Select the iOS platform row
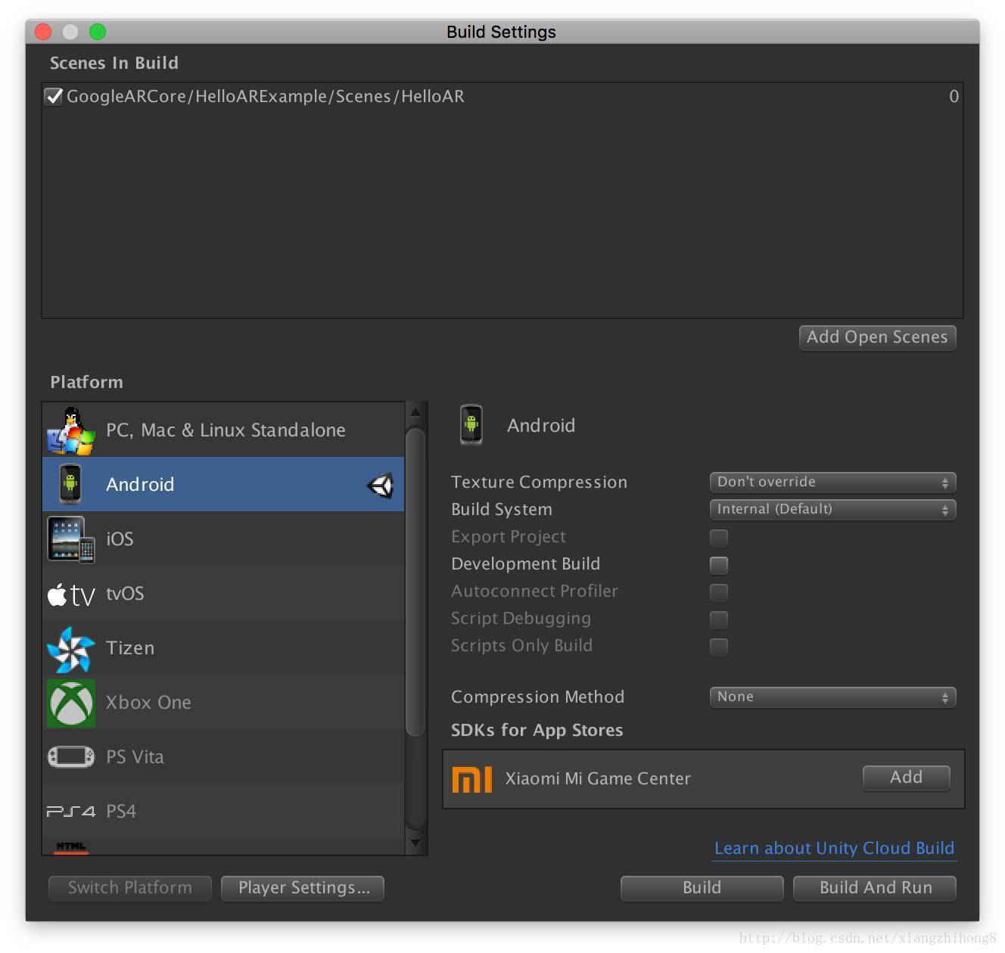This screenshot has width=1005, height=953. click(223, 539)
